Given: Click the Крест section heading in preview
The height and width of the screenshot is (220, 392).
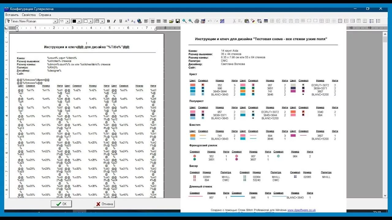Looking at the screenshot, I should 193,74.
